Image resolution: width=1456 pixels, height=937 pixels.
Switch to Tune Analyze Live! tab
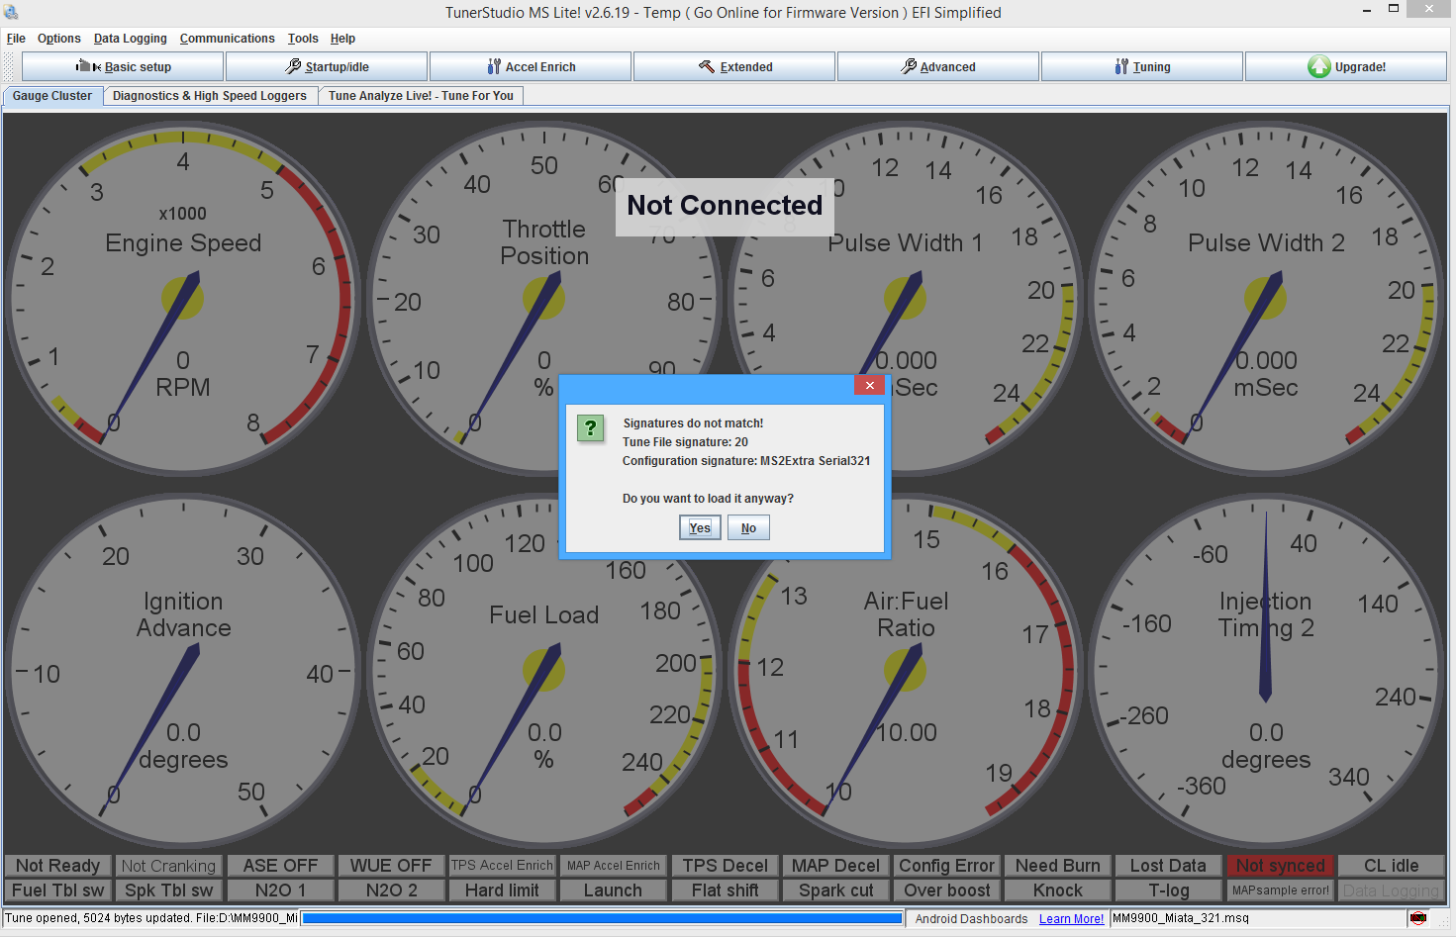[x=421, y=96]
